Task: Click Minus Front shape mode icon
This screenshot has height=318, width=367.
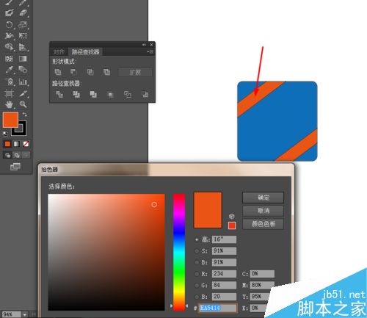Action: tap(73, 72)
